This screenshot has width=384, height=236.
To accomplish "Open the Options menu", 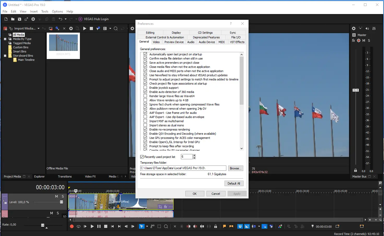I will pyautogui.click(x=57, y=11).
